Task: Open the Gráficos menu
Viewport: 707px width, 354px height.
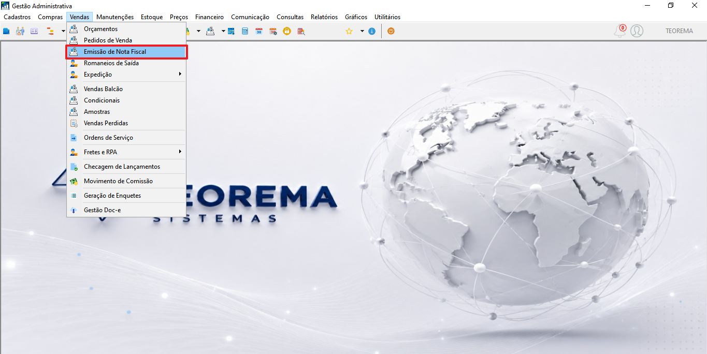Action: click(x=356, y=17)
